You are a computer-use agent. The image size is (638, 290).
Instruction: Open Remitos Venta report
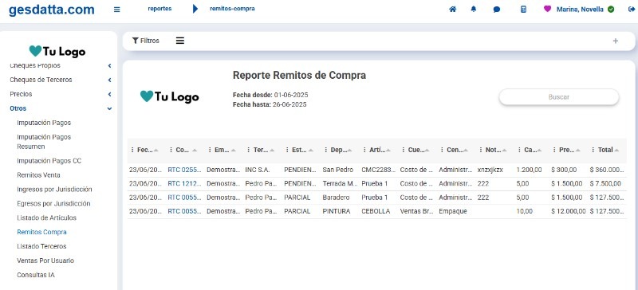[38, 175]
